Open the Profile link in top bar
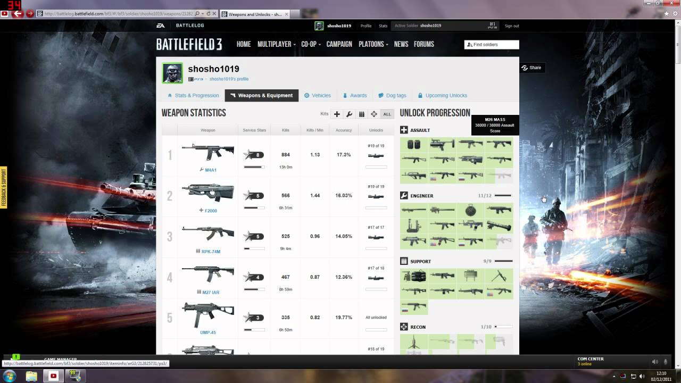 point(366,26)
